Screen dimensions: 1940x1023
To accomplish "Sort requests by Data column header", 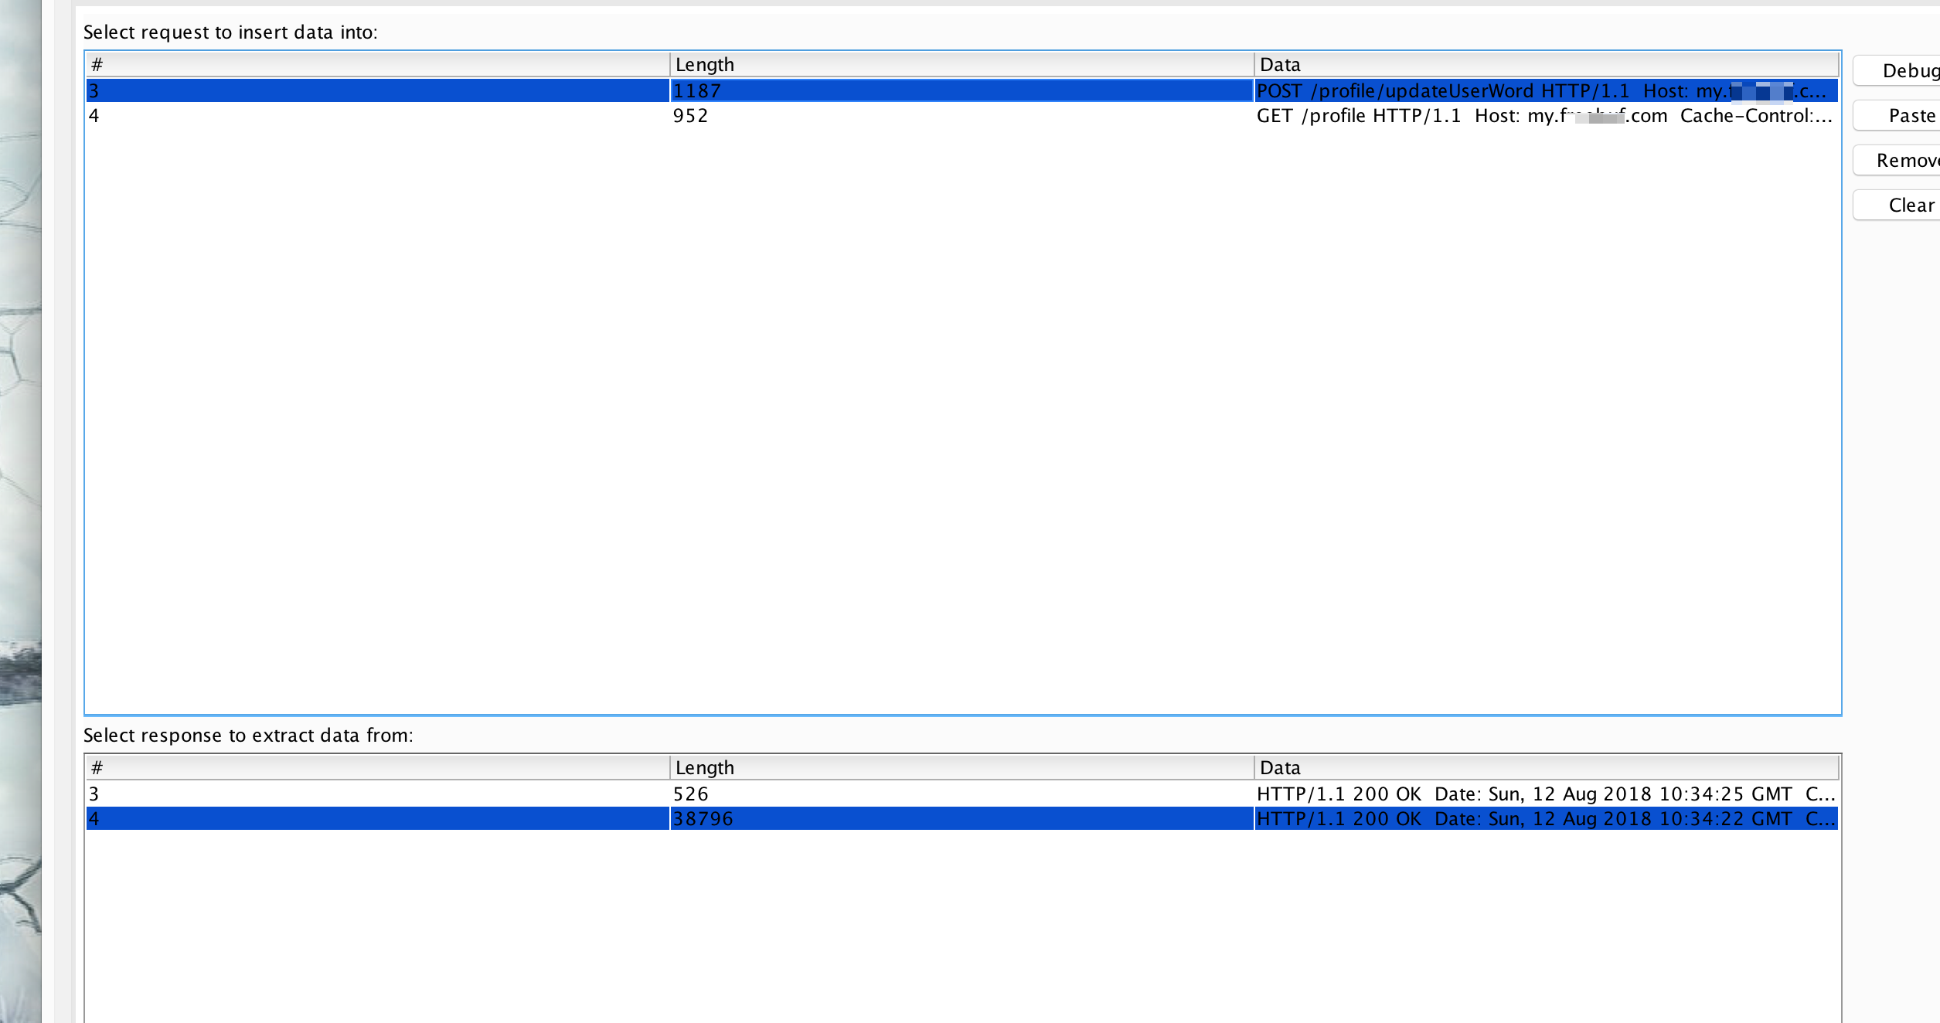I will click(1544, 65).
